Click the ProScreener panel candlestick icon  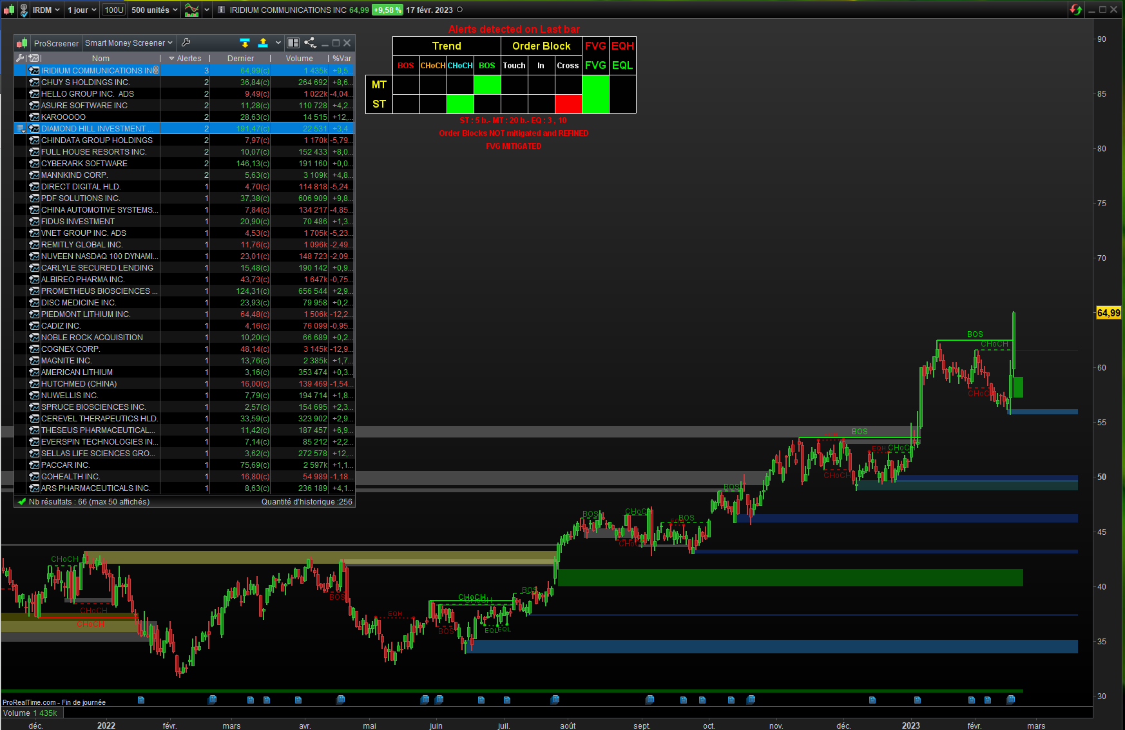[22, 43]
